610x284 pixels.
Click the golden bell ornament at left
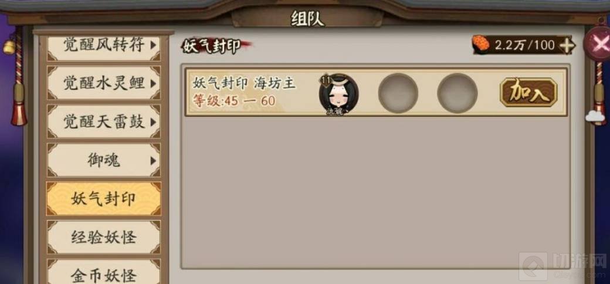9,47
